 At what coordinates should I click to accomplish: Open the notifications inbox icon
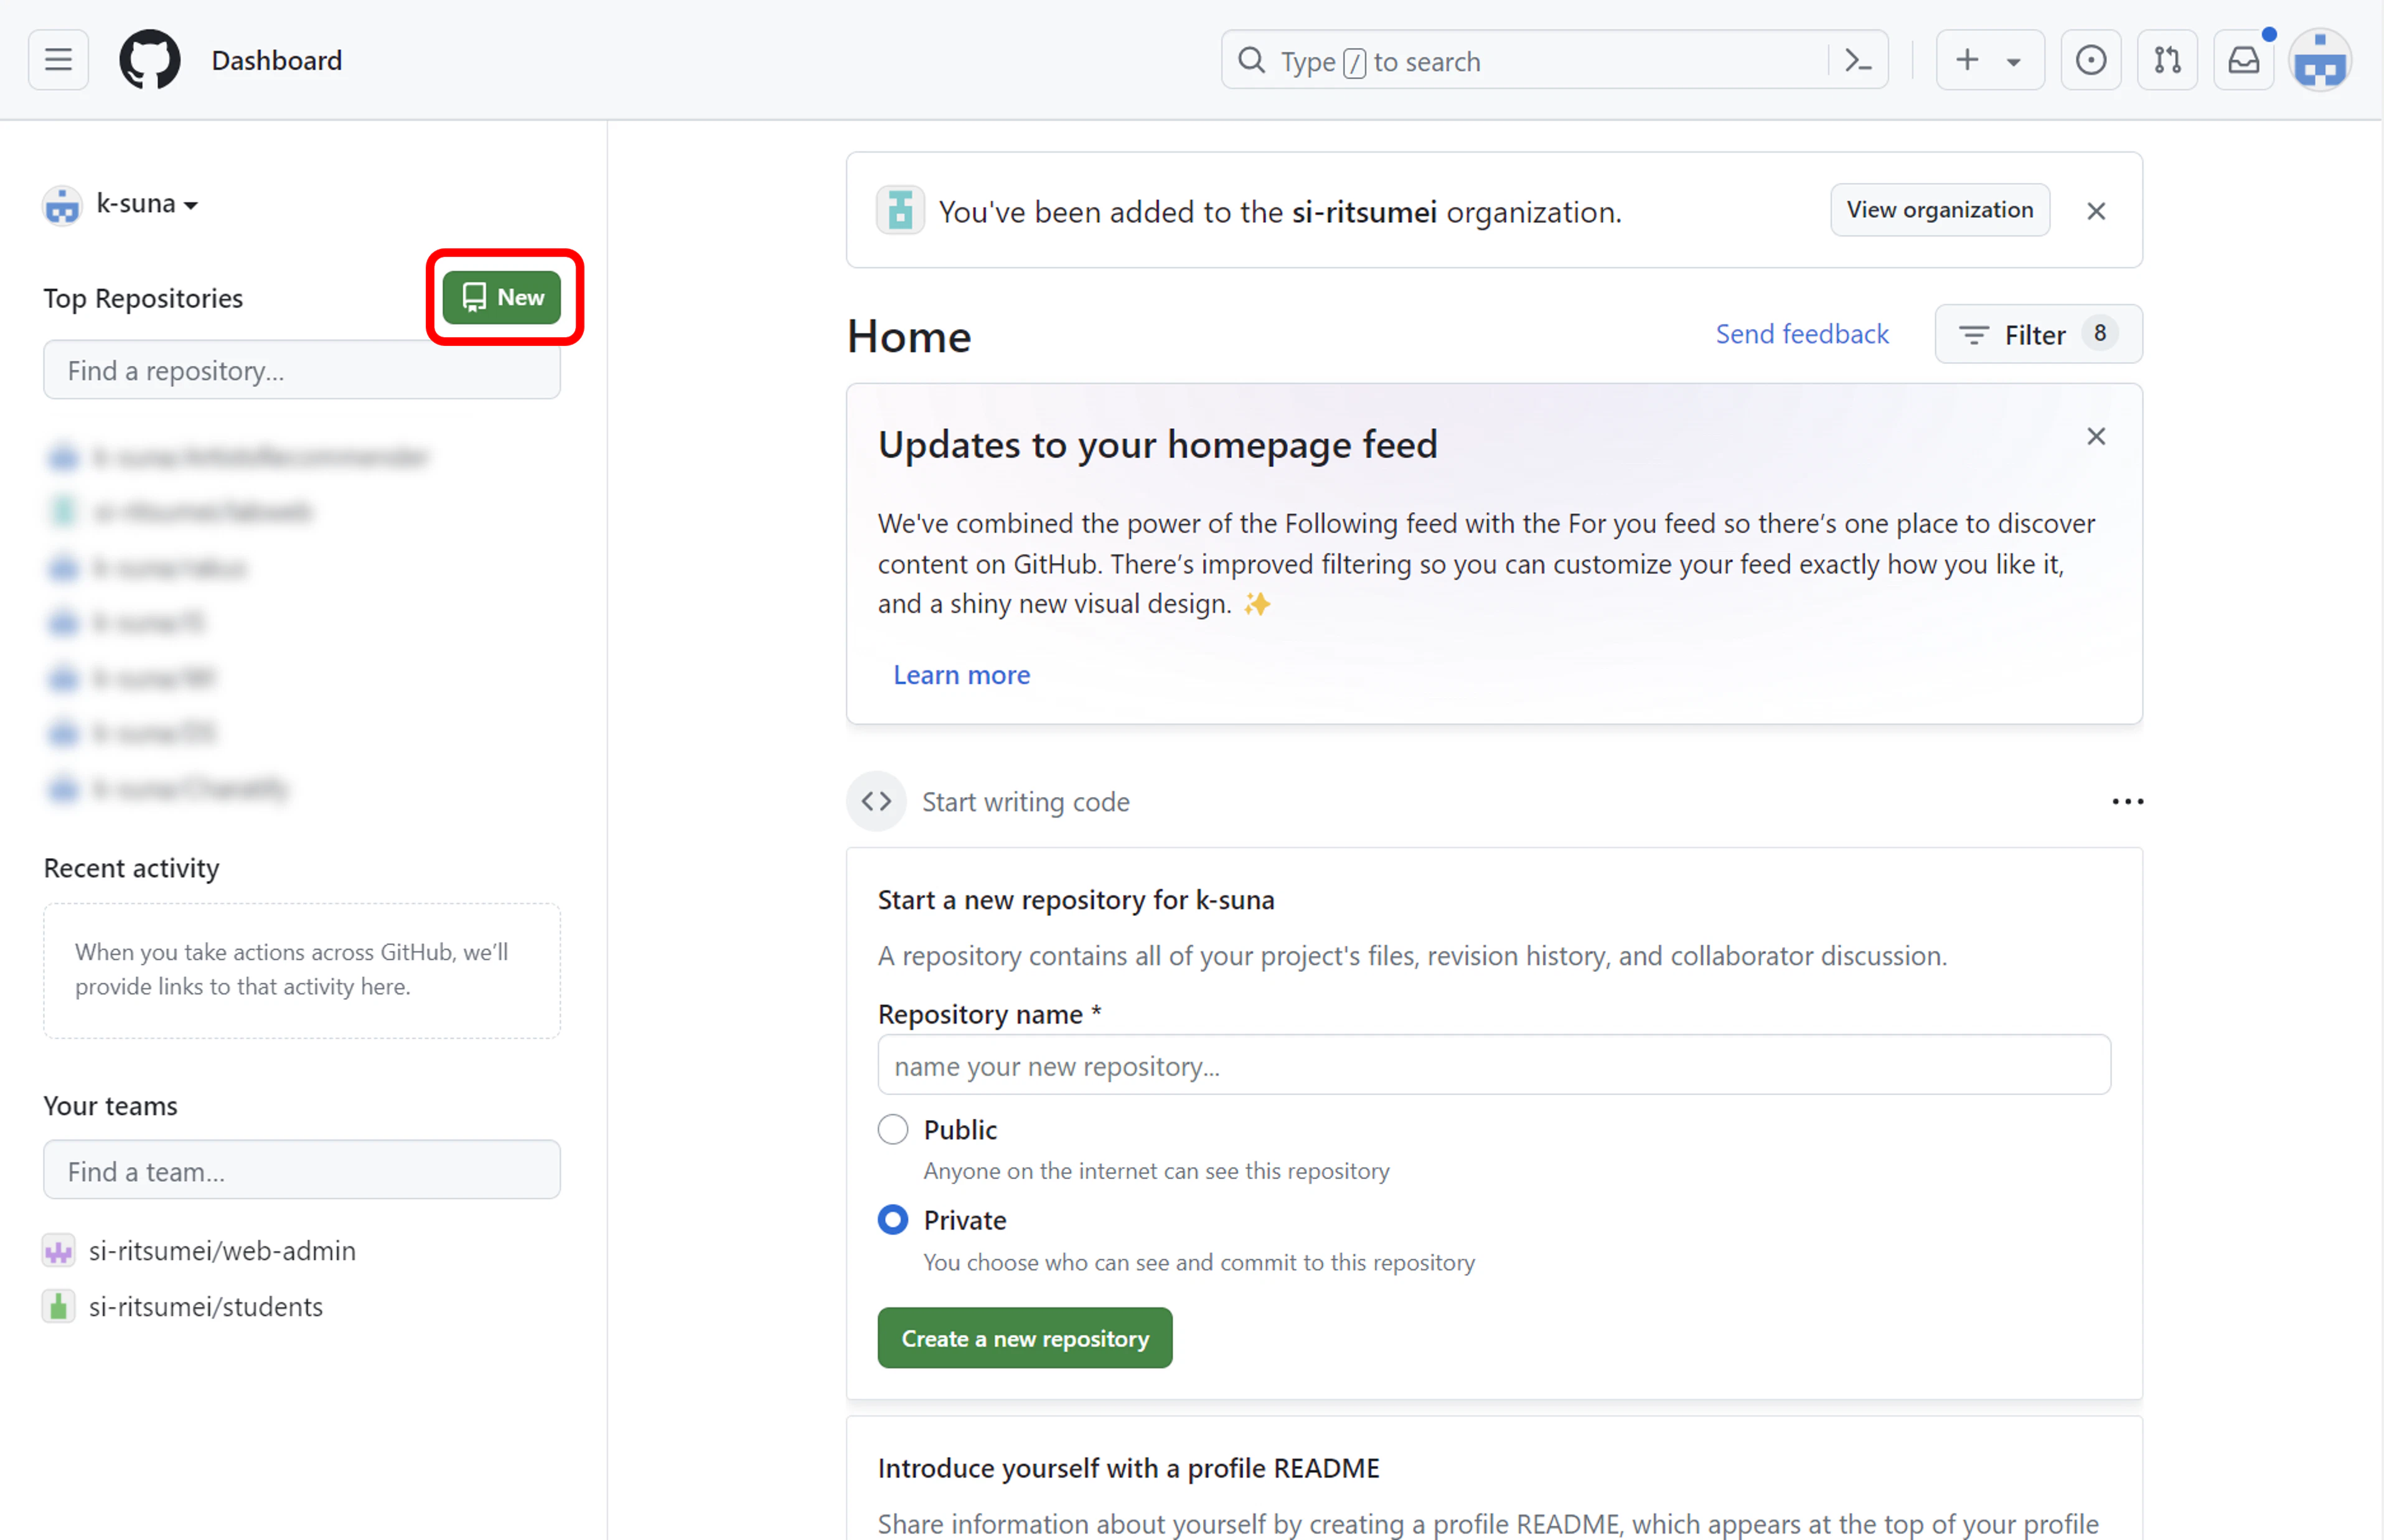[x=2243, y=60]
